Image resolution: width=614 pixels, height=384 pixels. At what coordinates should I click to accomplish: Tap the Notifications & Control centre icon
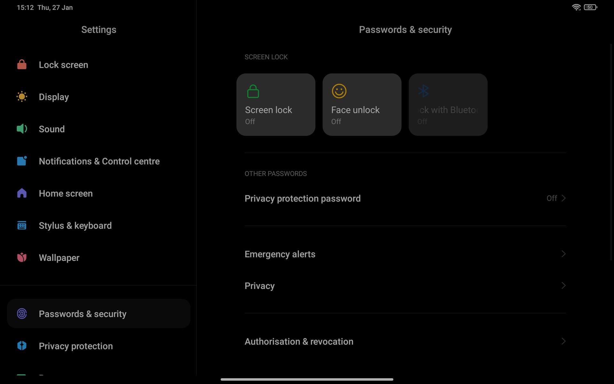(22, 161)
